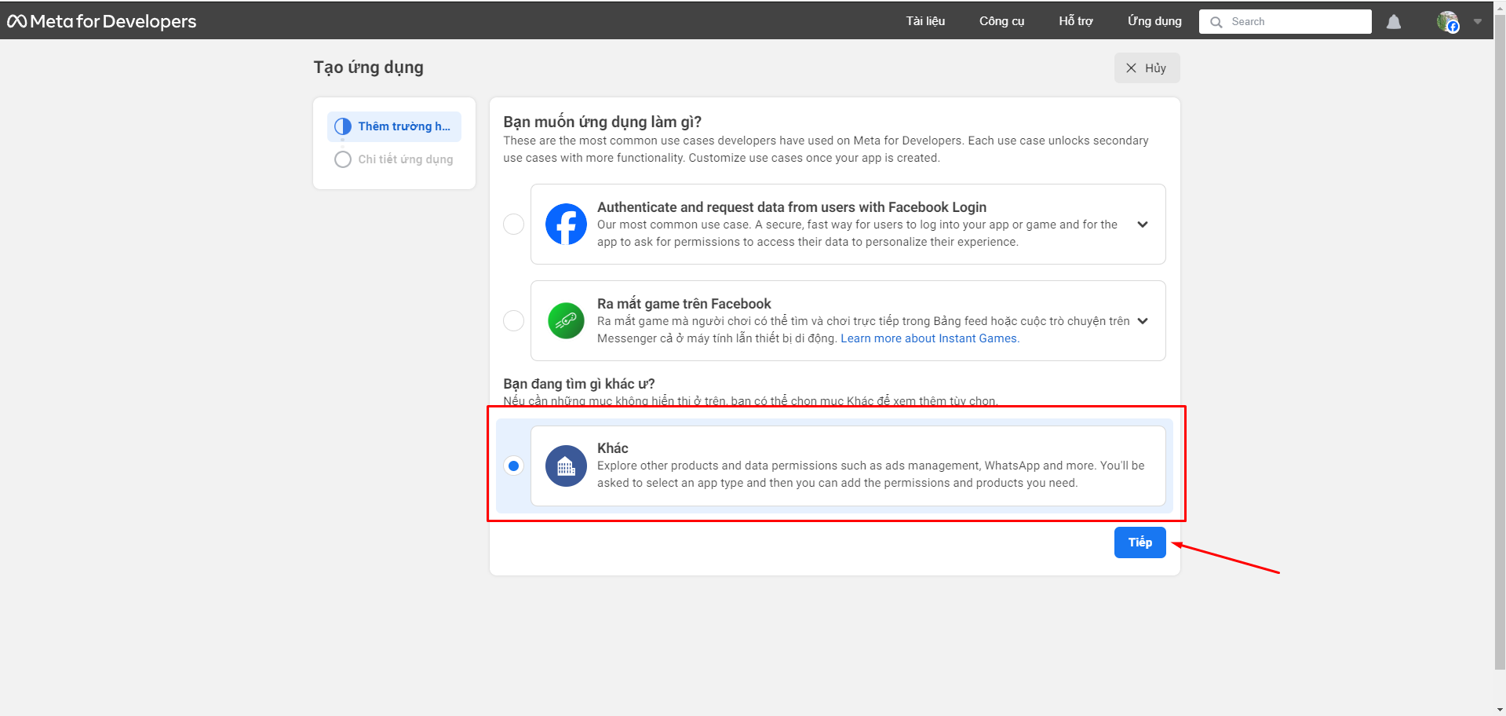
Task: Open Learn more about Instant Games link
Action: [x=929, y=338]
